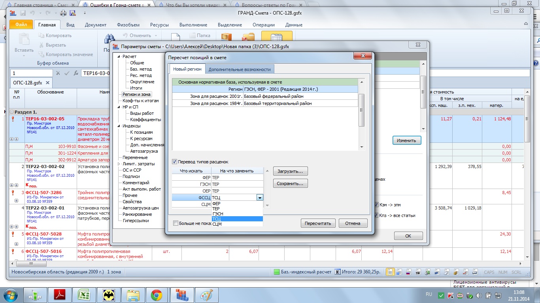This screenshot has width=540, height=303.
Task: Click the RU language indicator in taskbar
Action: click(x=429, y=295)
